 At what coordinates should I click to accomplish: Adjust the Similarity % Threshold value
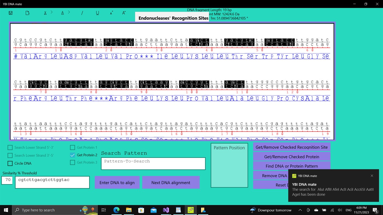tap(7, 180)
